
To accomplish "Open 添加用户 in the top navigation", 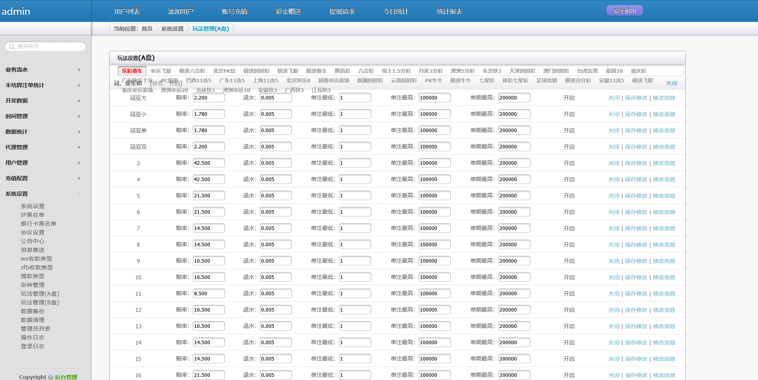I will 181,11.
